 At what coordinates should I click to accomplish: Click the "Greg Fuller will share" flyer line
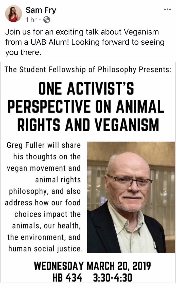[x=44, y=145]
